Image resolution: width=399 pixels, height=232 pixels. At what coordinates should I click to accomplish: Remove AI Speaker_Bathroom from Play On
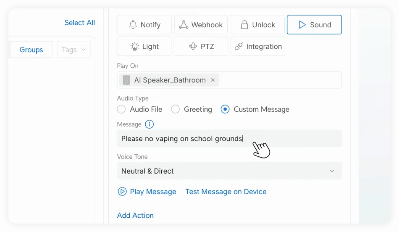213,80
